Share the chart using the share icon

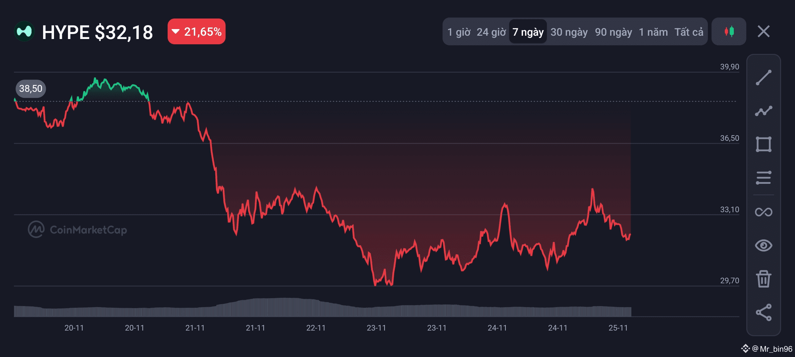(x=764, y=312)
